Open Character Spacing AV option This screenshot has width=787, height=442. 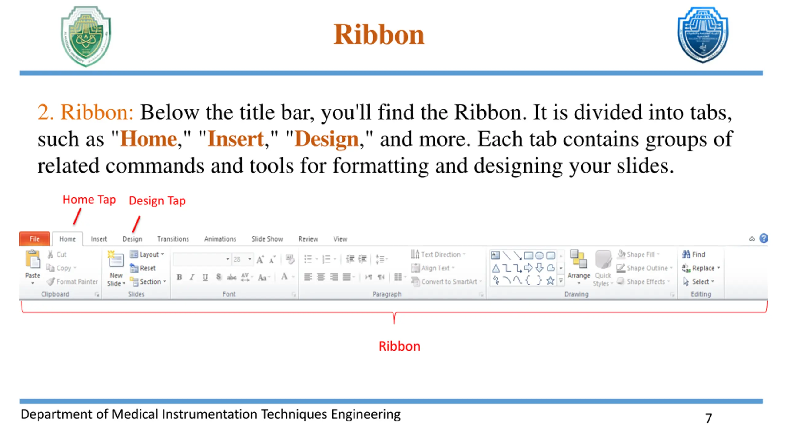[x=247, y=277]
